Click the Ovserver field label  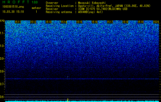click(52, 3)
